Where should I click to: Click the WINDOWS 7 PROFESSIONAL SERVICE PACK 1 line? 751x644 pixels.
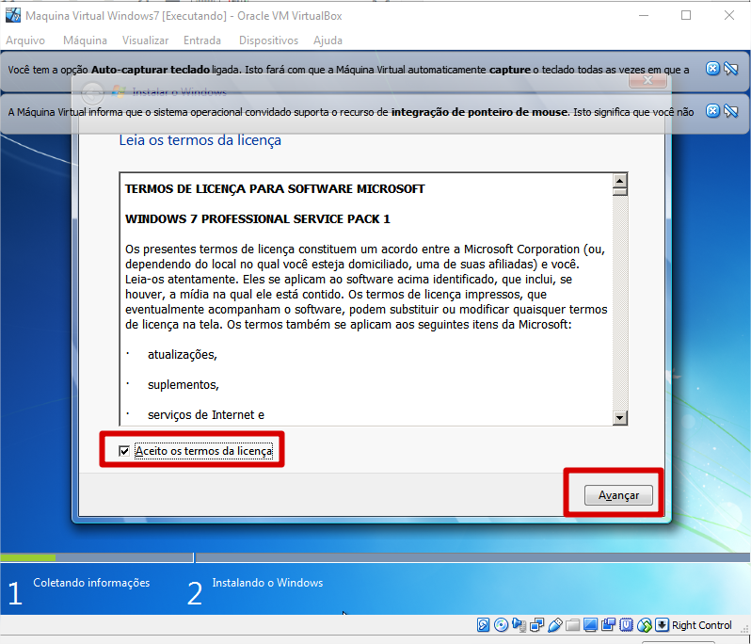[x=258, y=219]
